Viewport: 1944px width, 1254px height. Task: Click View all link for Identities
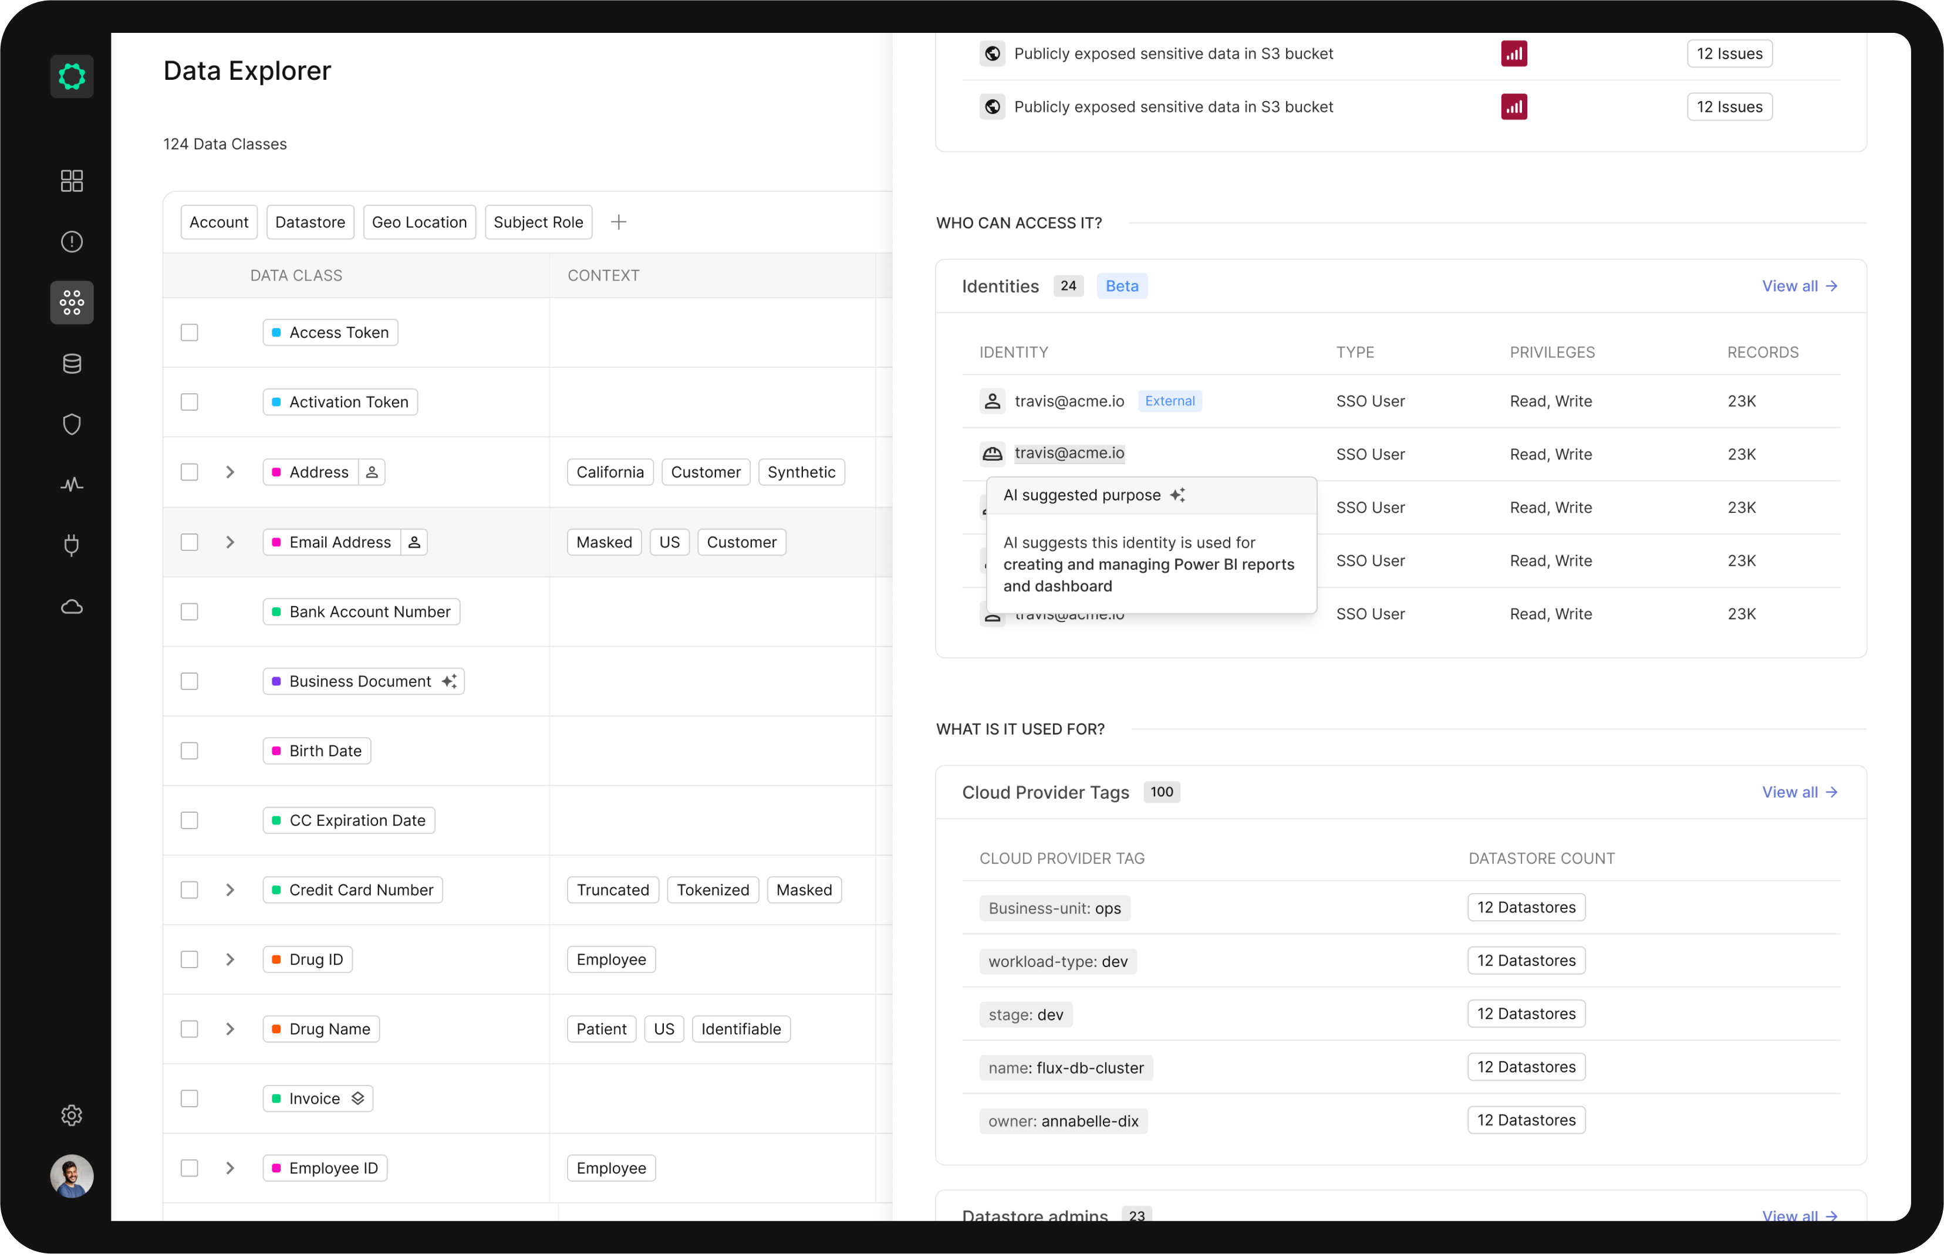tap(1798, 286)
